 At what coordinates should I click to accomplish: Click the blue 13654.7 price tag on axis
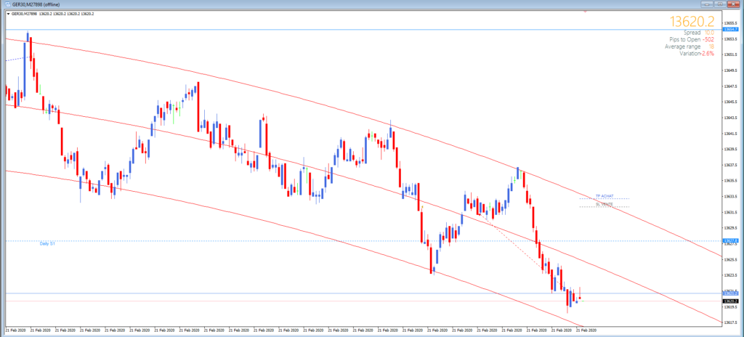click(x=729, y=30)
